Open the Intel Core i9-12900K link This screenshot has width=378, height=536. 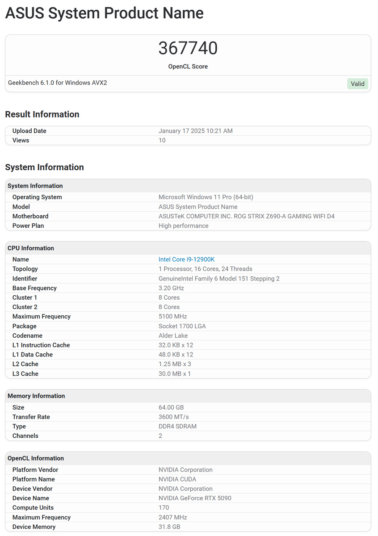(187, 260)
